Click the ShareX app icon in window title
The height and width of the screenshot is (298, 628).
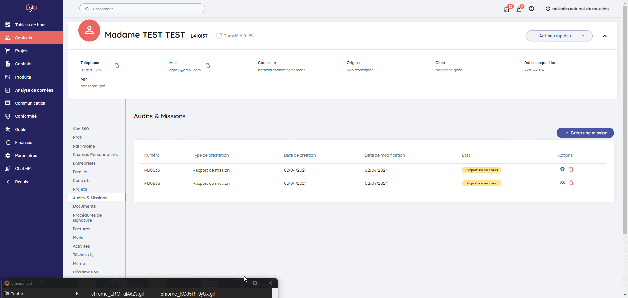[x=7, y=283]
